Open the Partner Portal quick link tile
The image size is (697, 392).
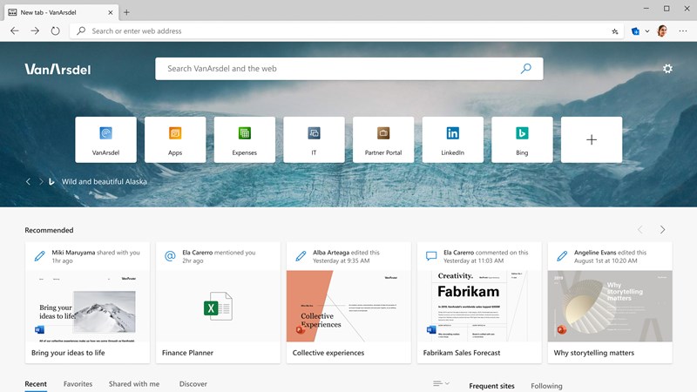(x=383, y=139)
